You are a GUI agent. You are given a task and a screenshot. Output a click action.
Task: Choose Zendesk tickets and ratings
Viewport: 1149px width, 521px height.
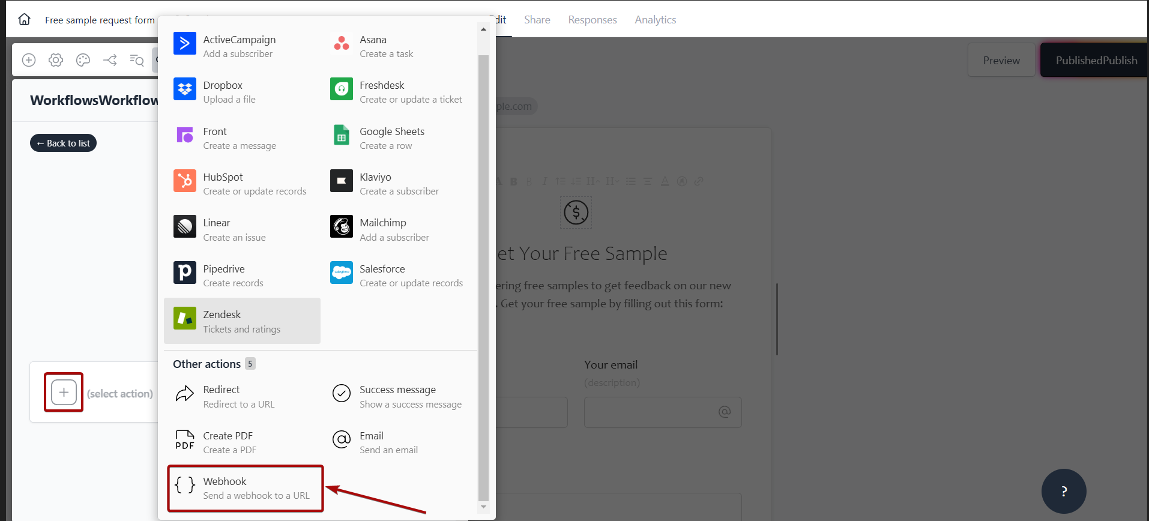[242, 321]
